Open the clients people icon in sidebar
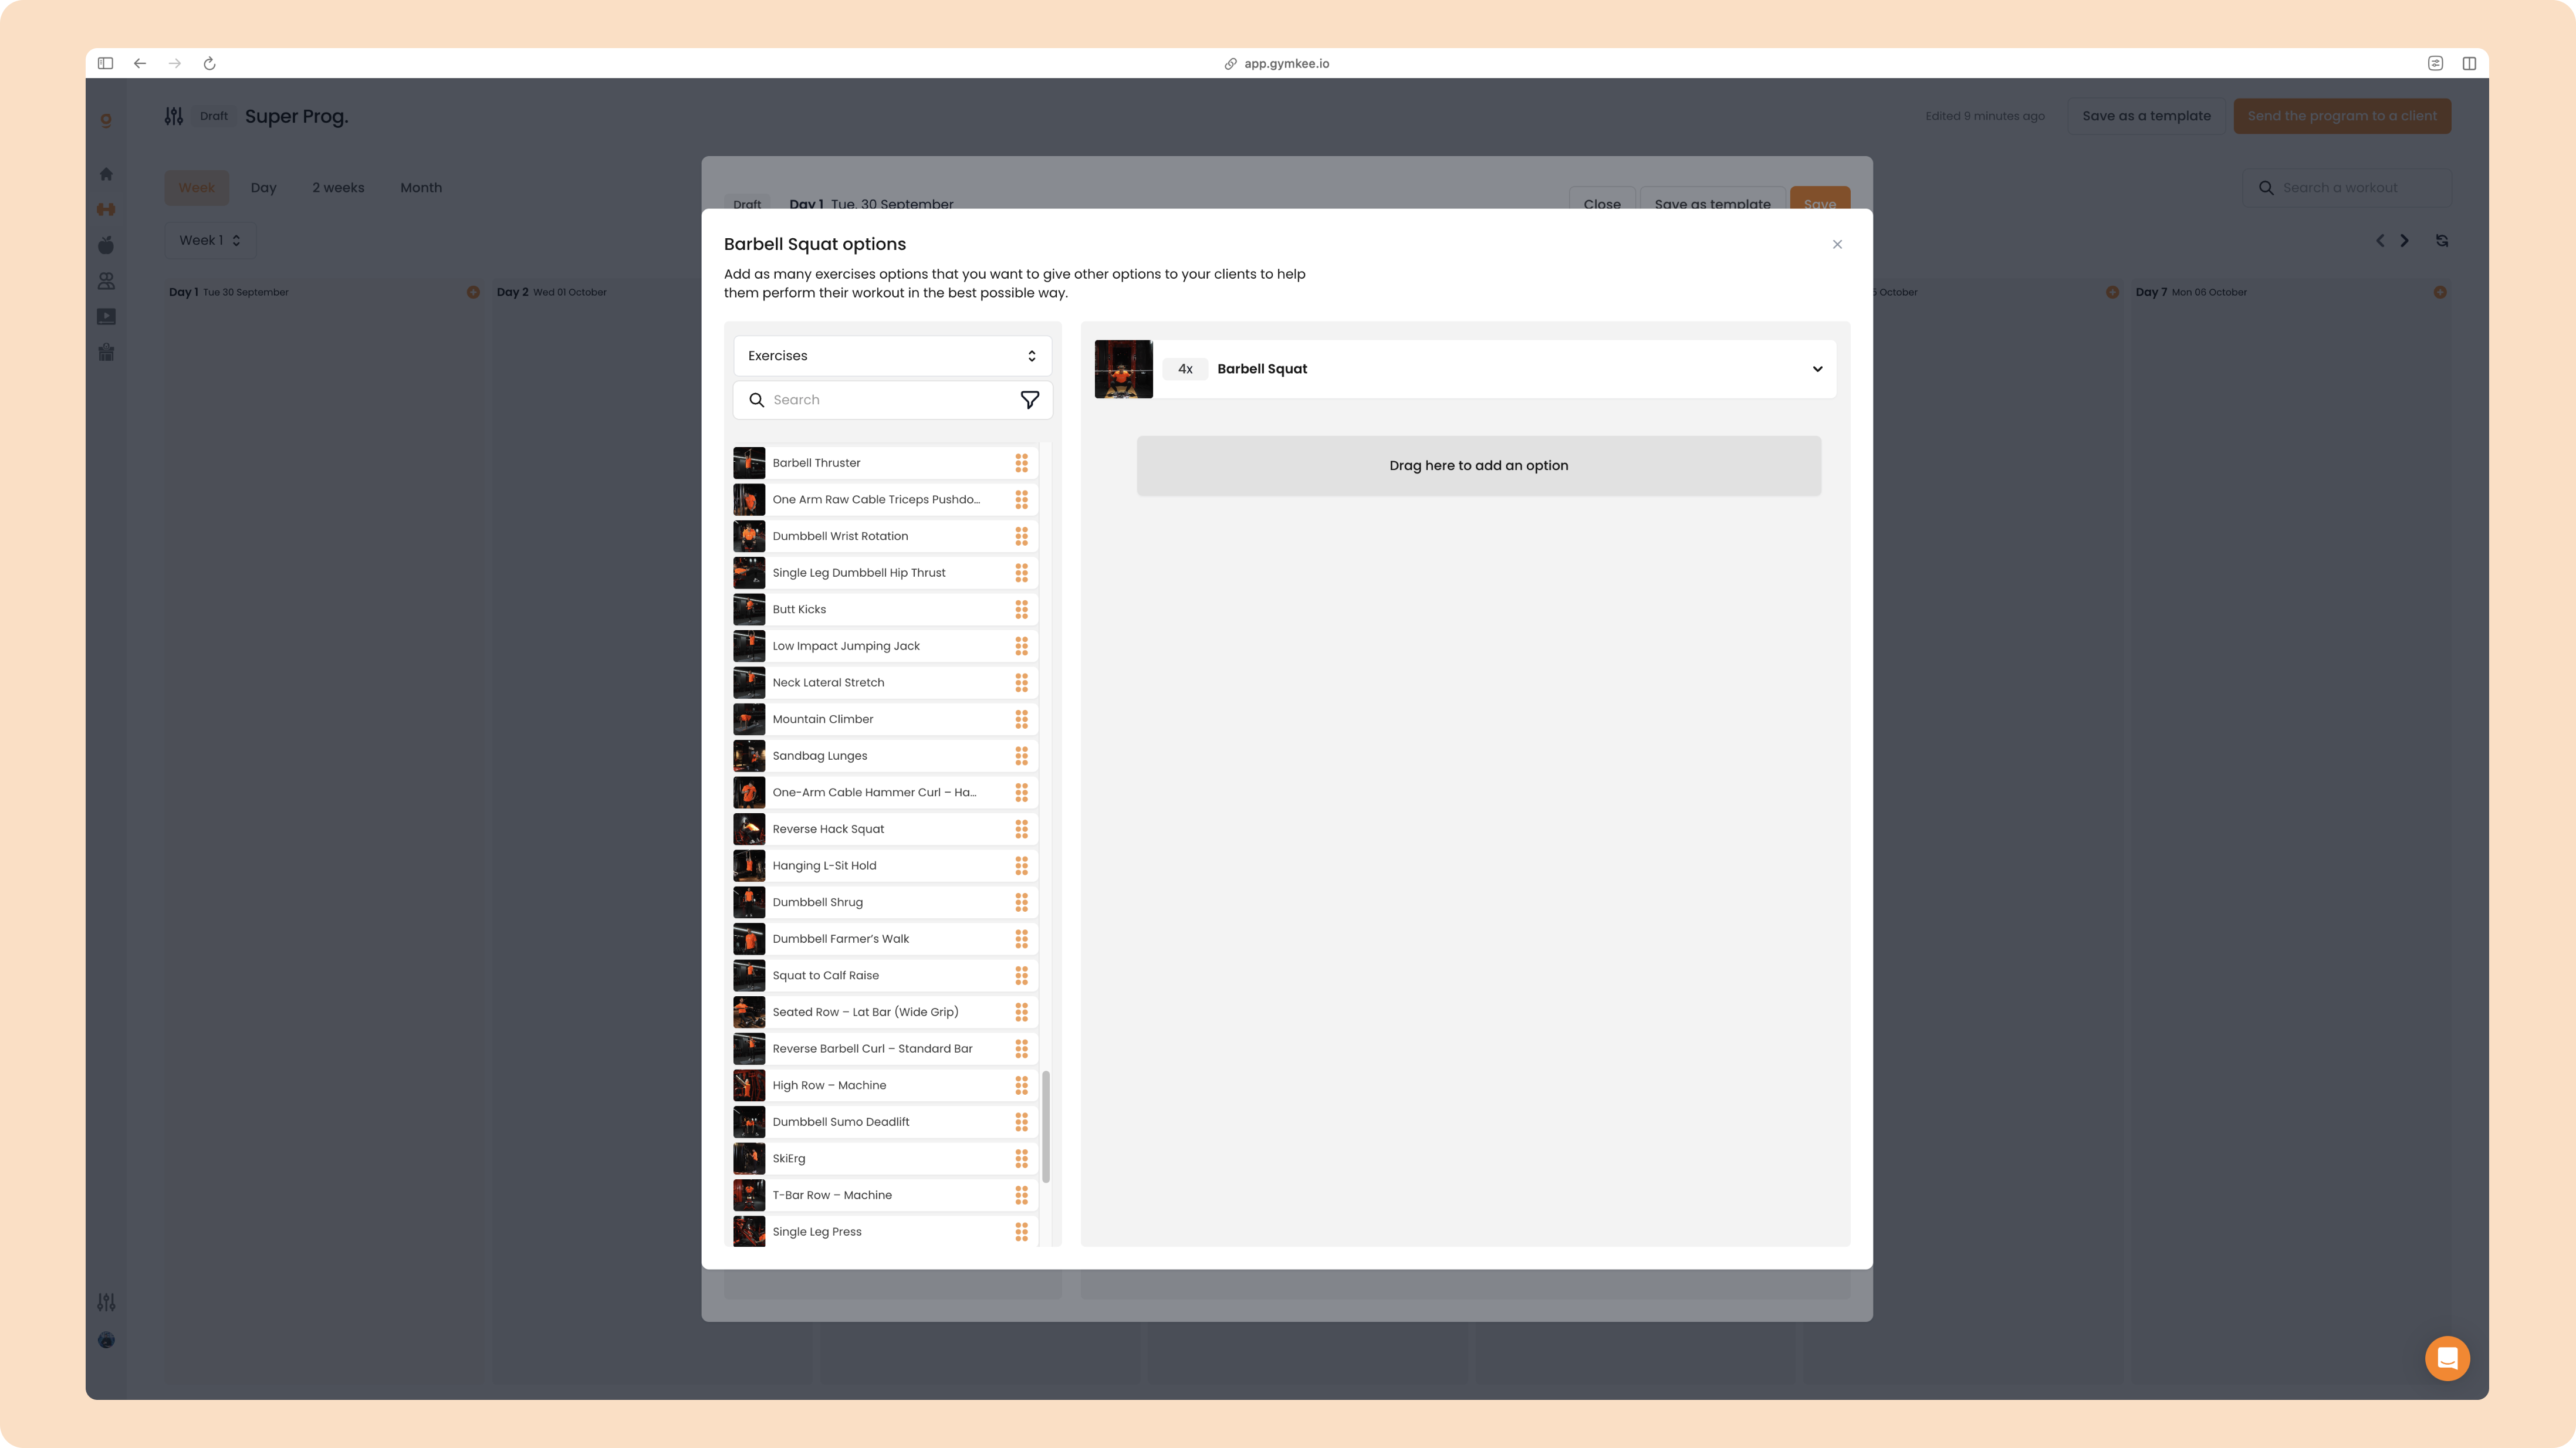 pos(106,281)
